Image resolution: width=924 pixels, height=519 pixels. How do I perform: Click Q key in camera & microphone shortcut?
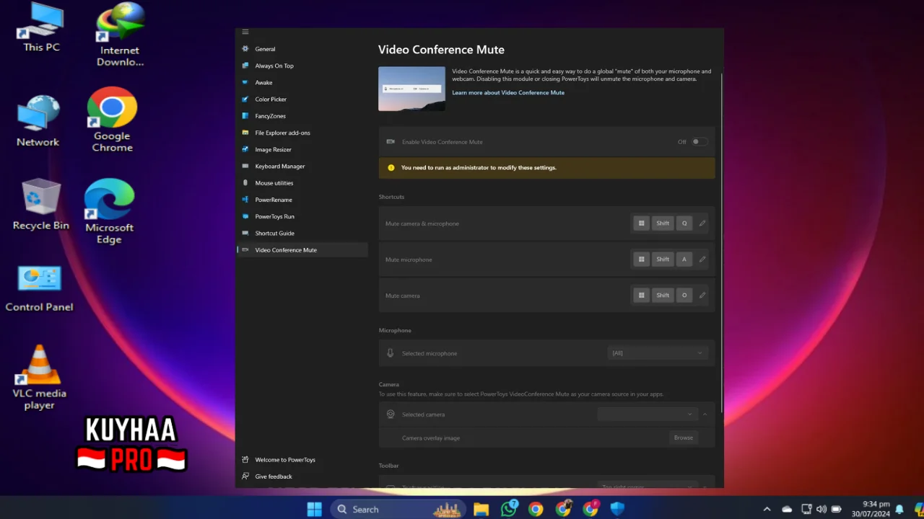click(684, 223)
